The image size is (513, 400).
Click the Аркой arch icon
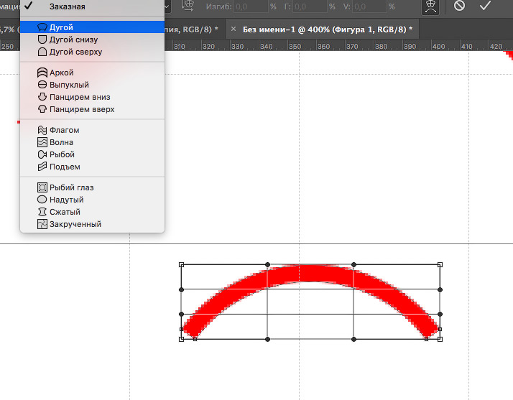coord(42,73)
